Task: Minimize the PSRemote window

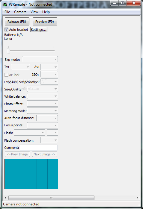Action: click(115, 3)
